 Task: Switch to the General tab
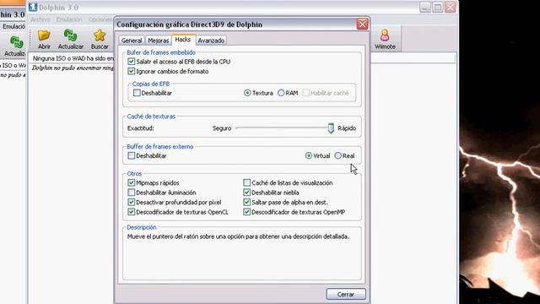tap(132, 41)
